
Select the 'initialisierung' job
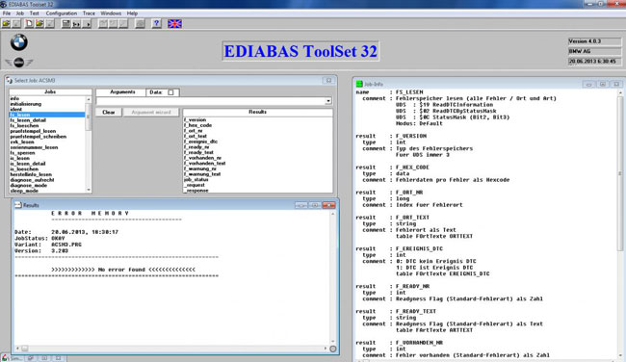click(x=26, y=104)
